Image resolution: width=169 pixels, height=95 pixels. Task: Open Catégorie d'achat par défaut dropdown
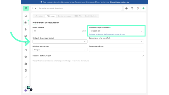click(116, 42)
